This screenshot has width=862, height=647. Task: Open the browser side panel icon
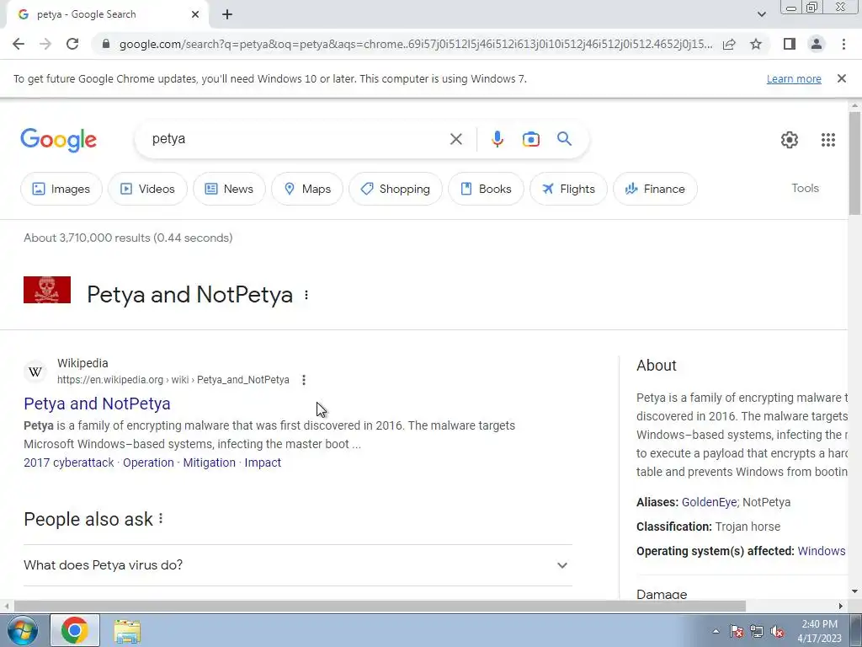click(790, 44)
